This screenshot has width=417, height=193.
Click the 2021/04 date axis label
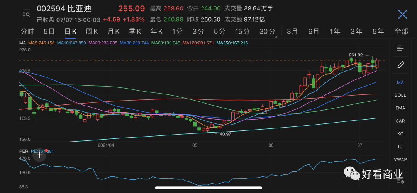(x=106, y=145)
